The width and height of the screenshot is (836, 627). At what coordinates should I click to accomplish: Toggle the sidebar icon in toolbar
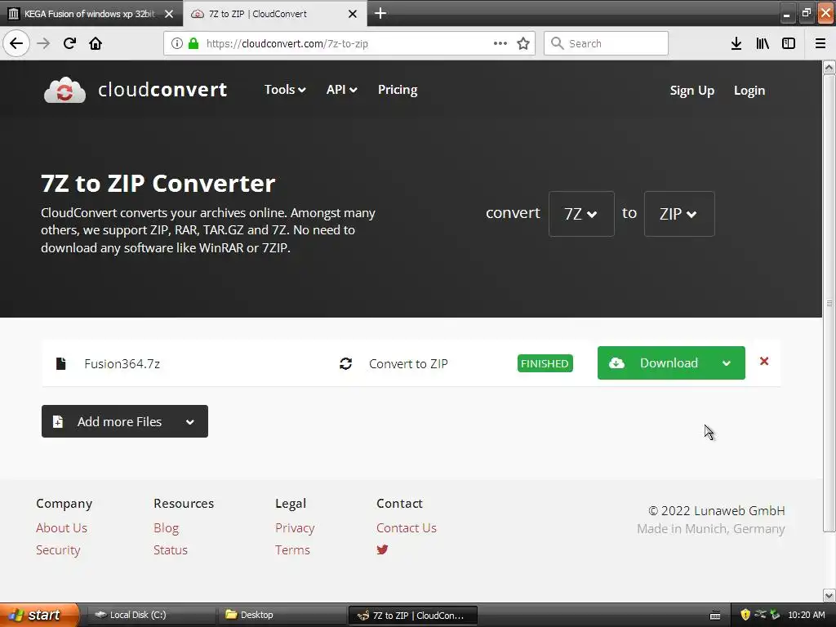tap(789, 43)
